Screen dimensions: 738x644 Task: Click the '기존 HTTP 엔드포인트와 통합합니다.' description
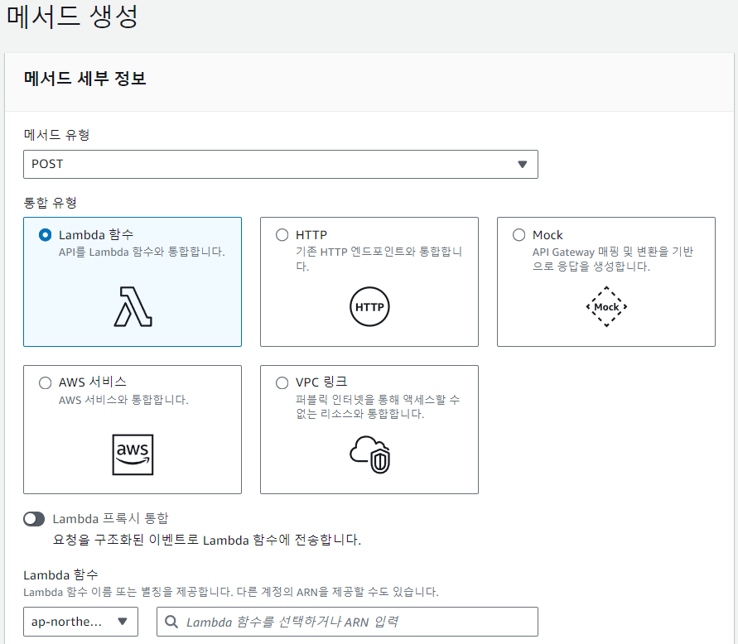(x=379, y=259)
